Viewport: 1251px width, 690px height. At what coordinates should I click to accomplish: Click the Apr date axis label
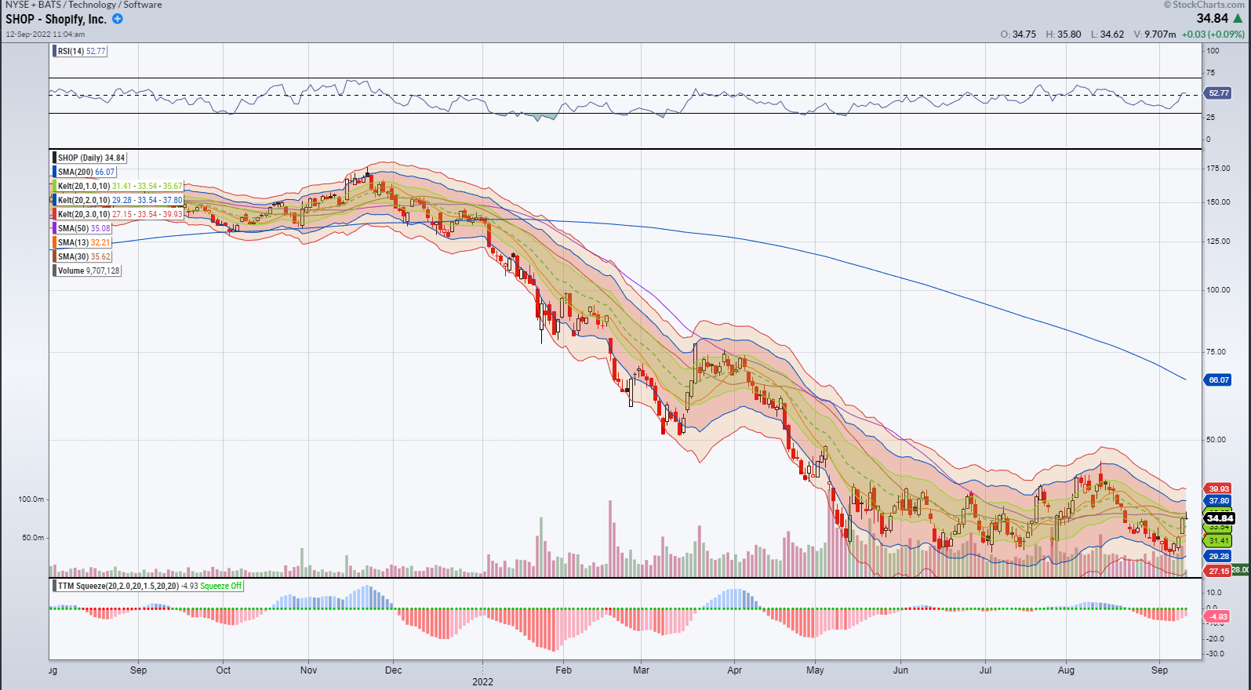point(734,670)
